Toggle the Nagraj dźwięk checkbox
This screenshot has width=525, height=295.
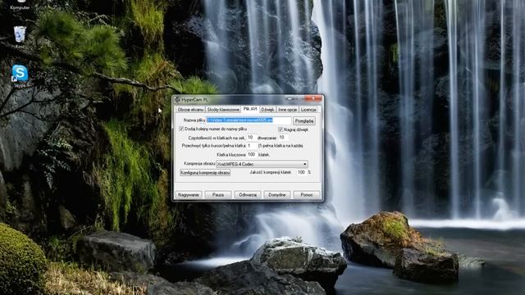pyautogui.click(x=281, y=129)
